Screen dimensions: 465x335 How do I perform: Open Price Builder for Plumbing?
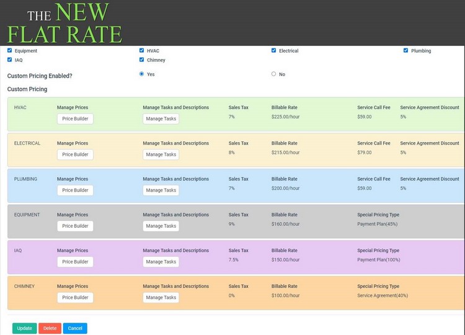(x=75, y=190)
